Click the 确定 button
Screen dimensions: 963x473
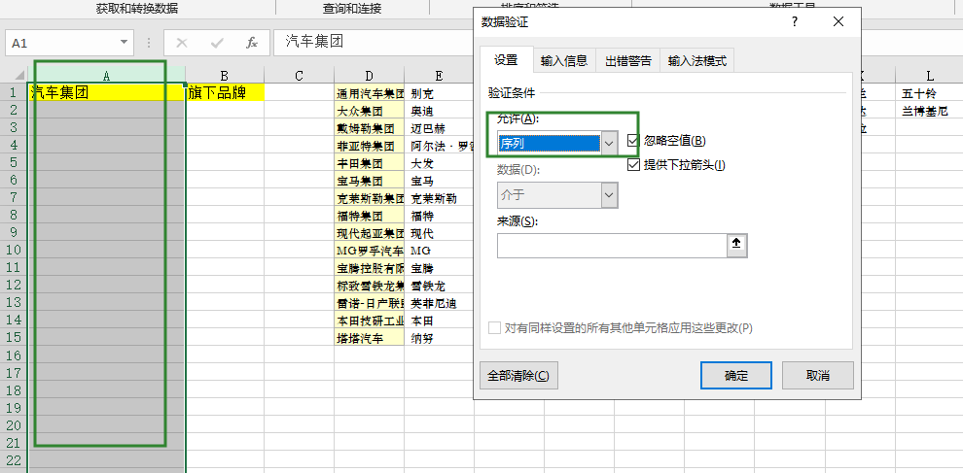pyautogui.click(x=735, y=376)
